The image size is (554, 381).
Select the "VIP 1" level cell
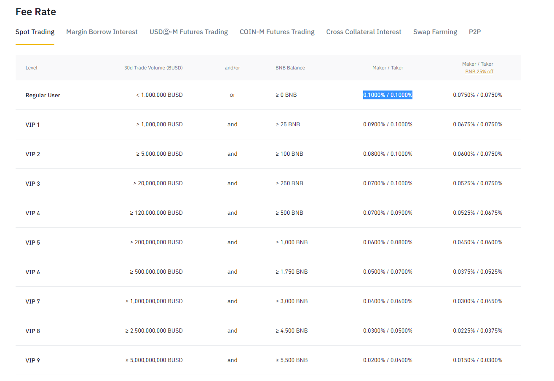pyautogui.click(x=33, y=125)
